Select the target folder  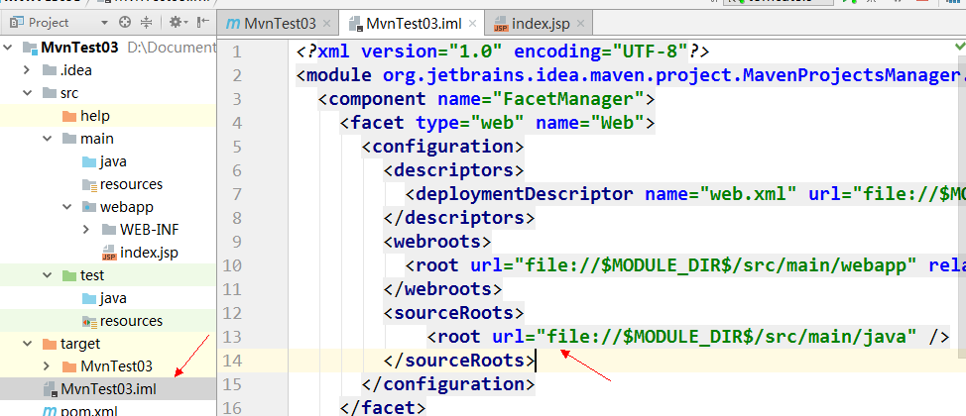pos(80,344)
